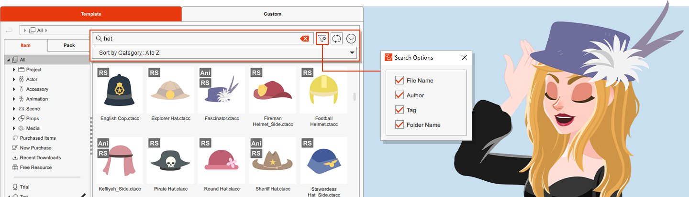Screen dimensions: 689x197
Task: Select the Recent Downloads item
Action: [x=40, y=157]
